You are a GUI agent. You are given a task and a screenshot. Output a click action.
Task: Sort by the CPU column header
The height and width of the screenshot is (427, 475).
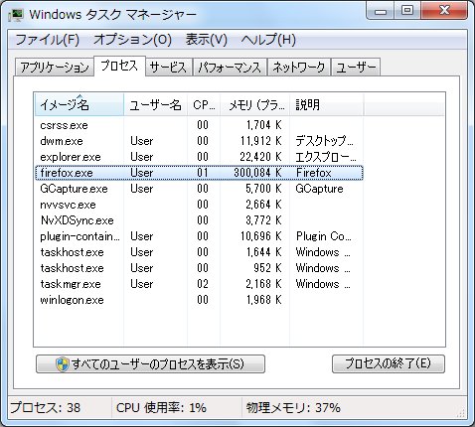tap(204, 105)
